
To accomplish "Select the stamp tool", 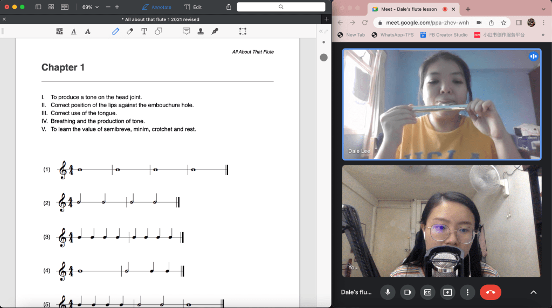I will coord(201,31).
